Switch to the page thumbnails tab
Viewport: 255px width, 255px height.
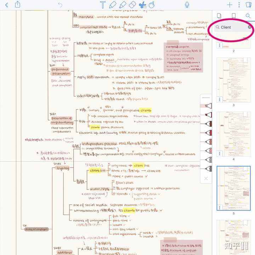219,16
